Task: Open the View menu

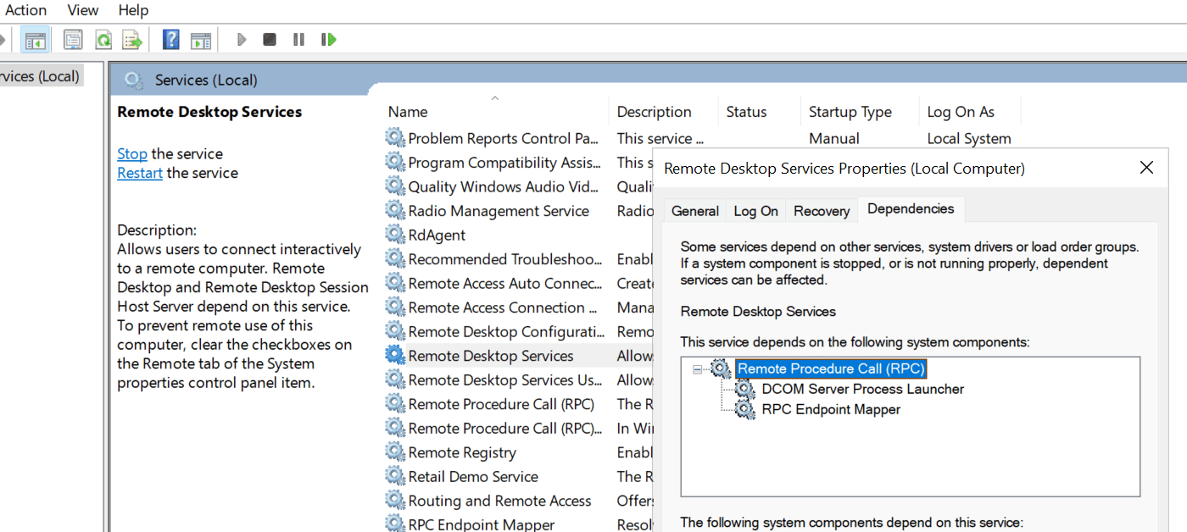Action: click(x=83, y=10)
